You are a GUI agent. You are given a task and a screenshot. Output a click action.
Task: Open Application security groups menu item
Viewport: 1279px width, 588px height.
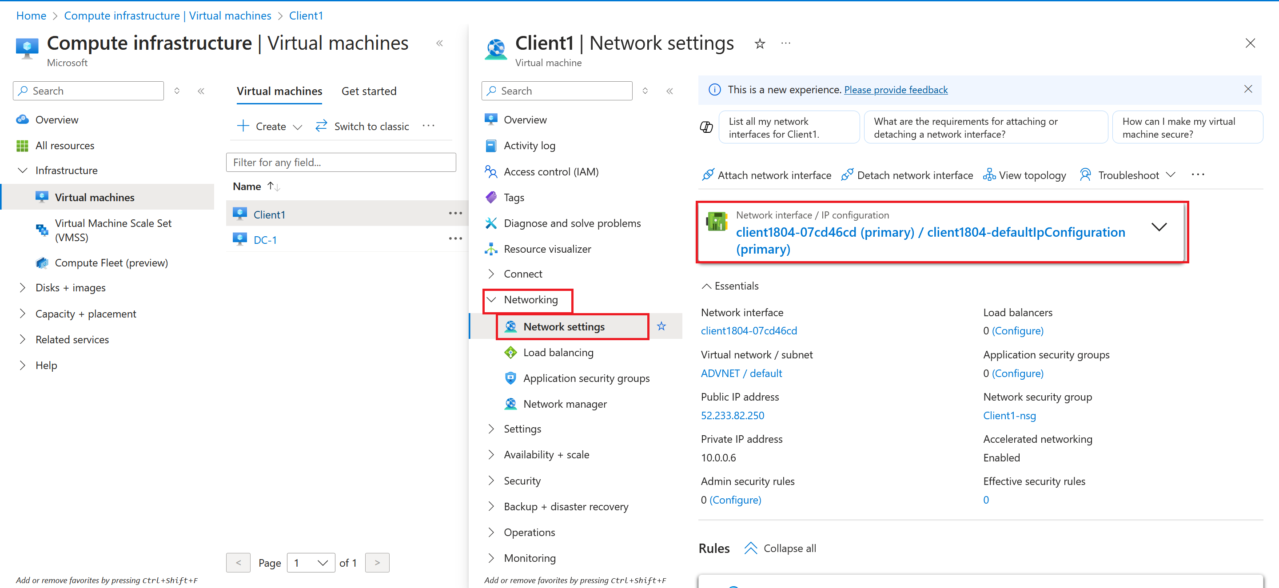click(x=586, y=378)
